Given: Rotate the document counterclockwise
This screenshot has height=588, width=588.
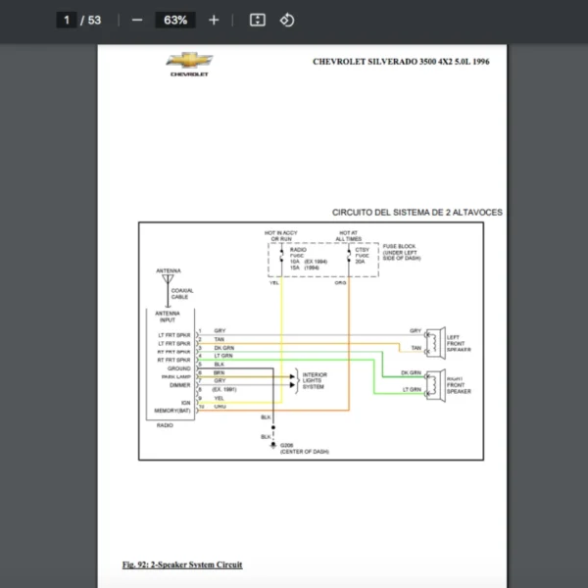Looking at the screenshot, I should (x=287, y=20).
